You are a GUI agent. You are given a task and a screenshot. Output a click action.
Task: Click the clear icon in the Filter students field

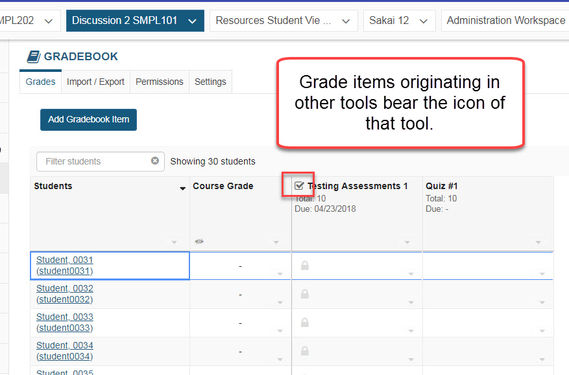coord(154,160)
